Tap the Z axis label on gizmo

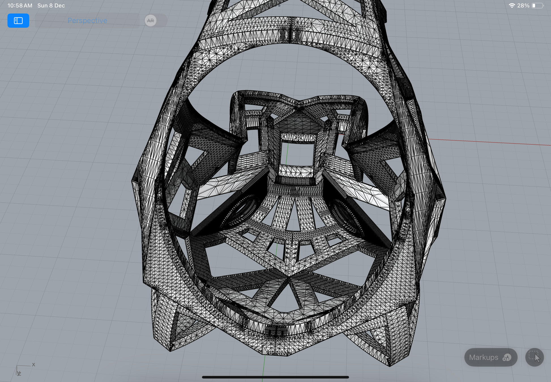(19, 374)
